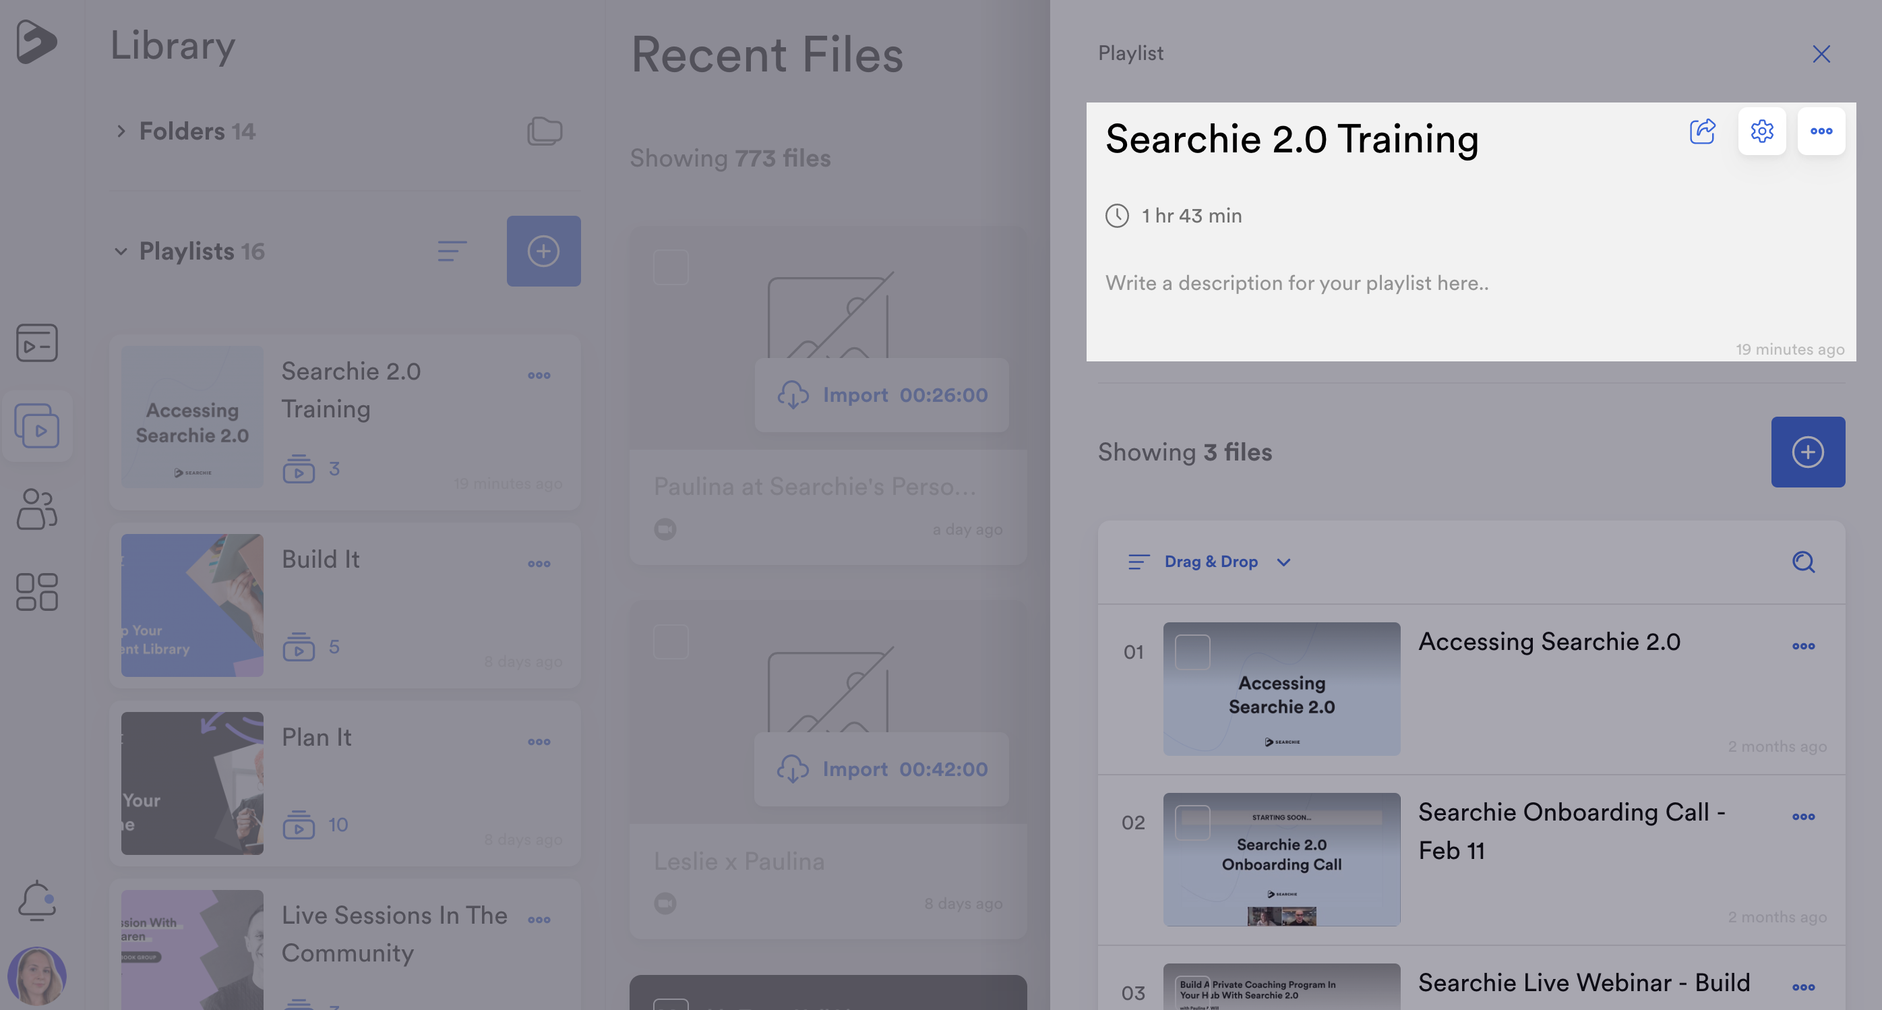Open the playlist header more options menu
The width and height of the screenshot is (1882, 1010).
click(x=1821, y=131)
